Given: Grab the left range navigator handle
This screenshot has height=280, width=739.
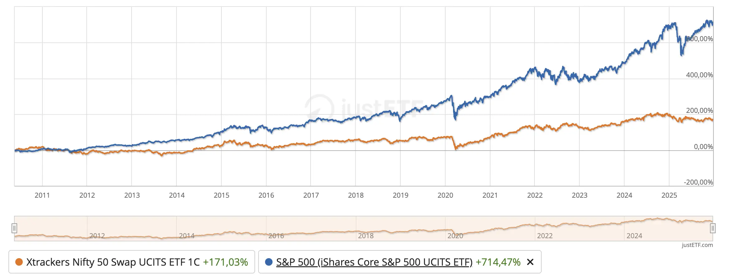Looking at the screenshot, I should [14, 229].
